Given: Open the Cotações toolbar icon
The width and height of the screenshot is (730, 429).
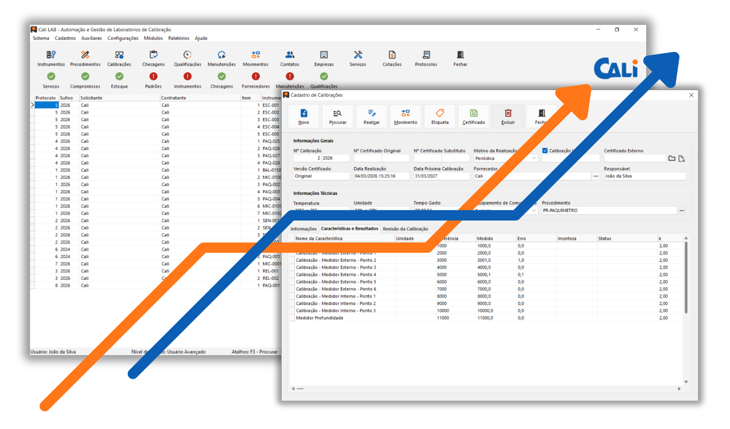Looking at the screenshot, I should [392, 55].
